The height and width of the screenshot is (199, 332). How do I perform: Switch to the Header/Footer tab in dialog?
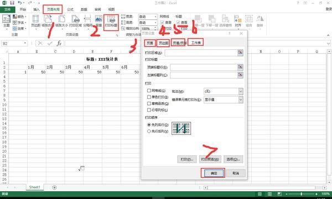click(179, 43)
